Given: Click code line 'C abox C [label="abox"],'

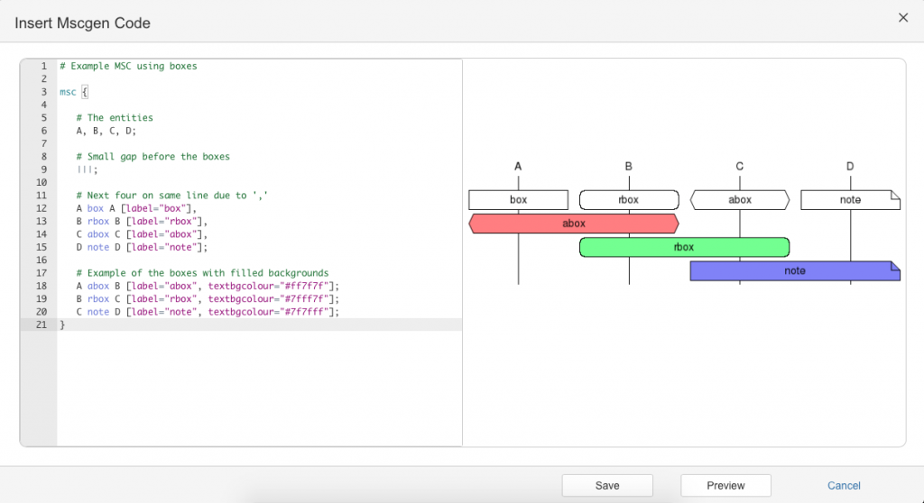Looking at the screenshot, I should pos(142,234).
